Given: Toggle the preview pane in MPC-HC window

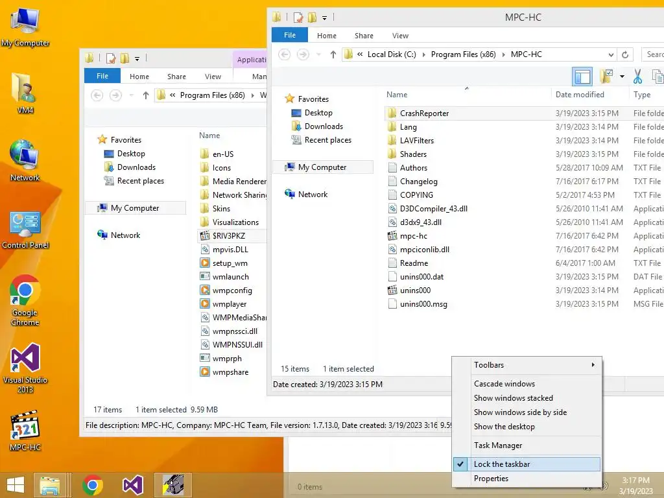Looking at the screenshot, I should [582, 77].
